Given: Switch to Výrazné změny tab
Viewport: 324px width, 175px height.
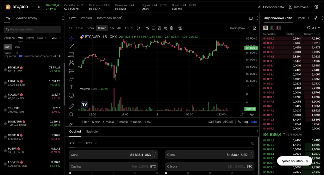Looking at the screenshot, I should (x=27, y=18).
